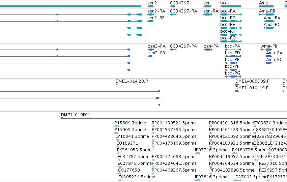Click EST LP10041.3prime

click(117, 140)
